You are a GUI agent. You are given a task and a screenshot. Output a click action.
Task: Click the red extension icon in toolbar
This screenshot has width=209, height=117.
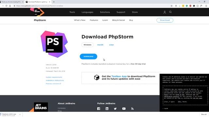tap(190, 6)
